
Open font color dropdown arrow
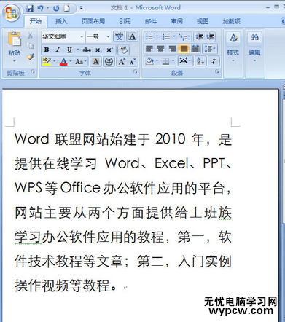71,61
